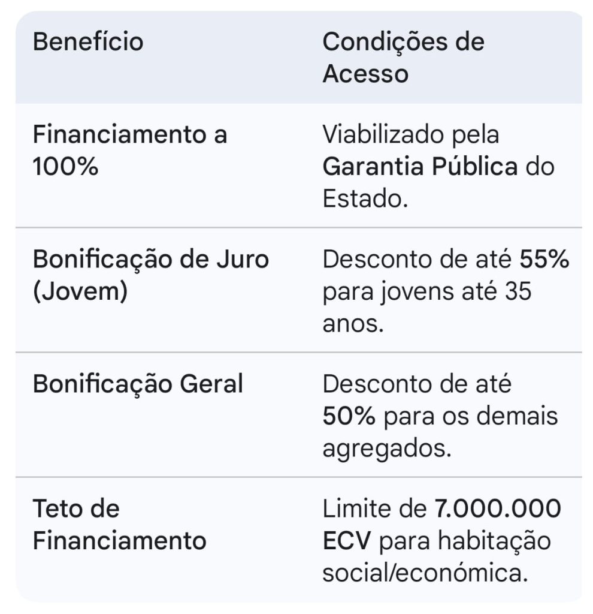Viewport: 593px width, 614px height.
Task: Click the "para habitação" text
Action: [x=465, y=541]
